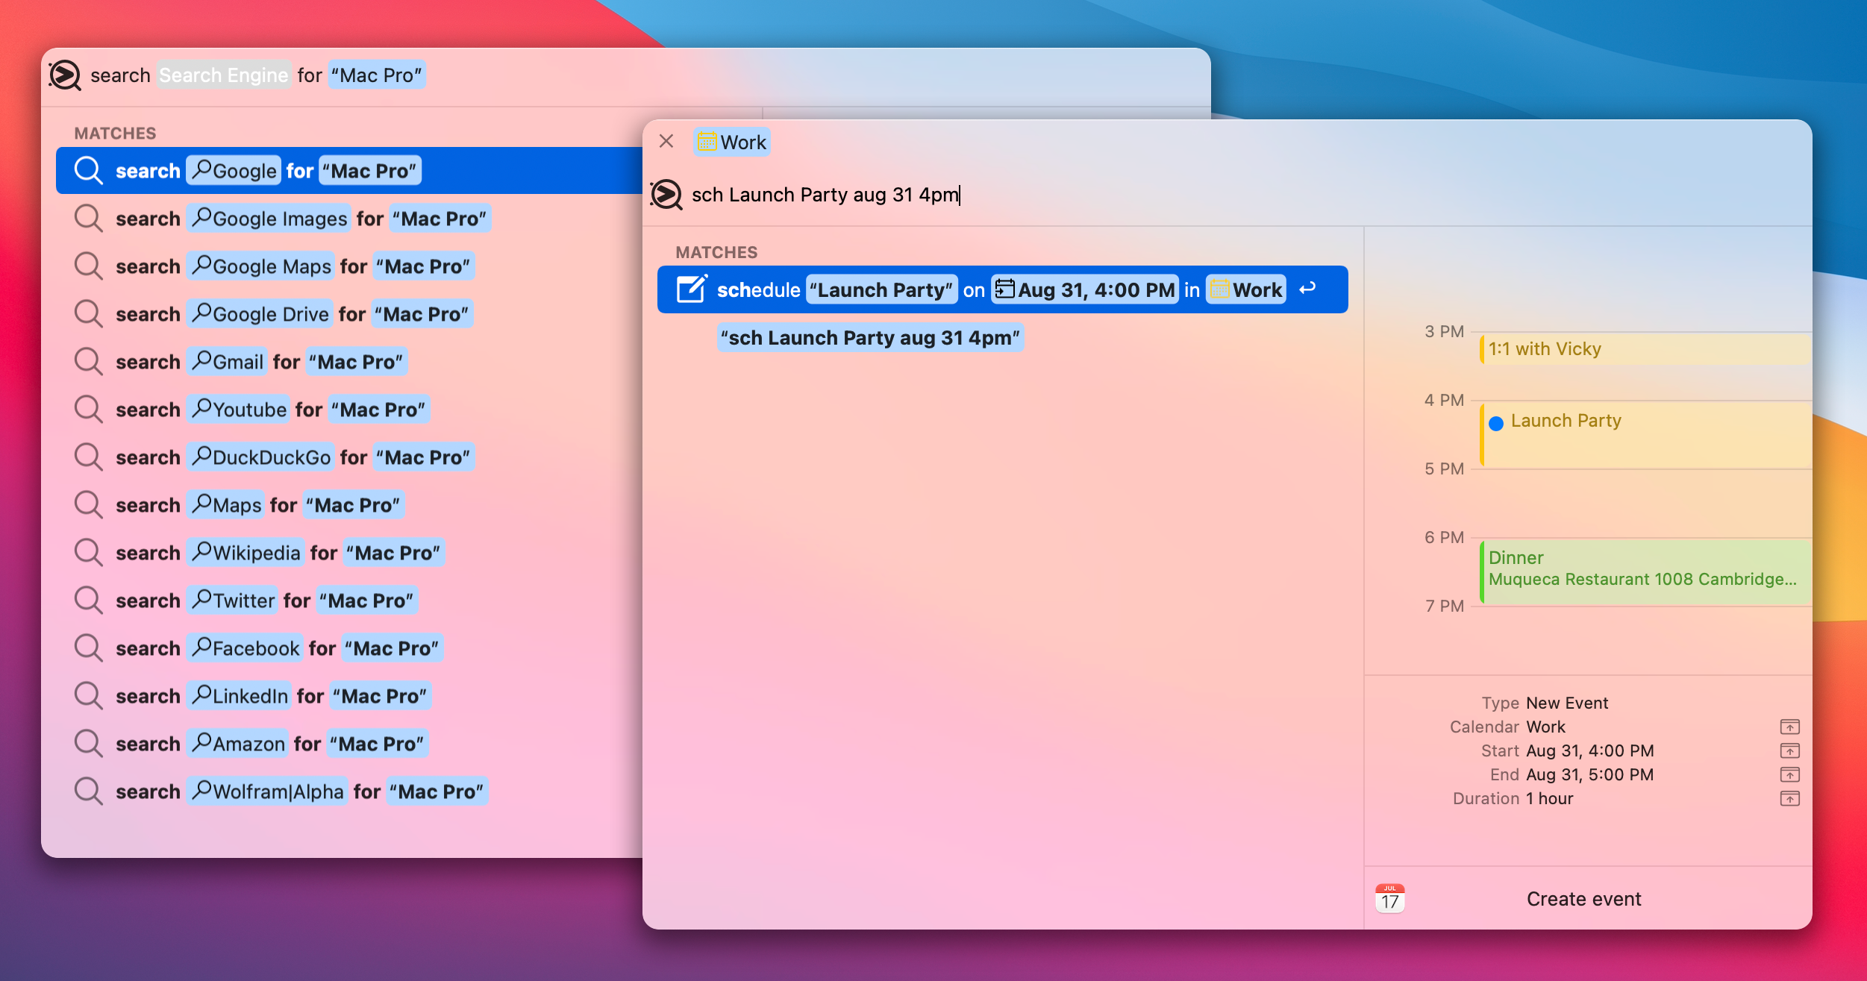1867x981 pixels.
Task: Click the 'Search Engine' placeholder token
Action: pos(224,75)
